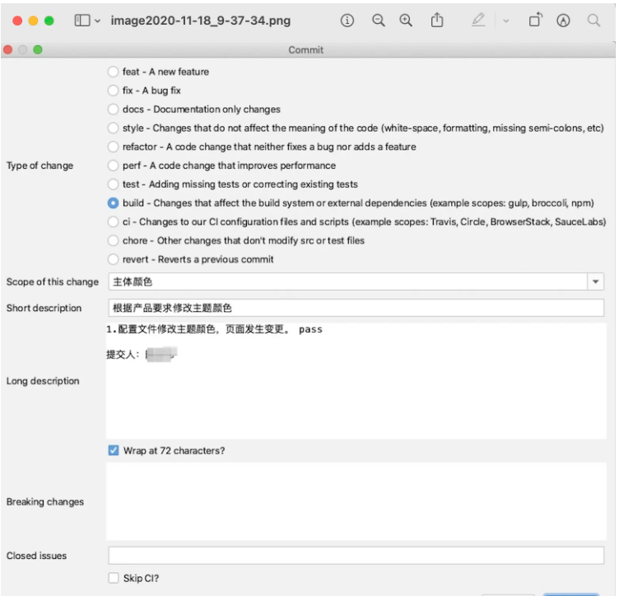Click inside the Breaking changes text area

356,501
